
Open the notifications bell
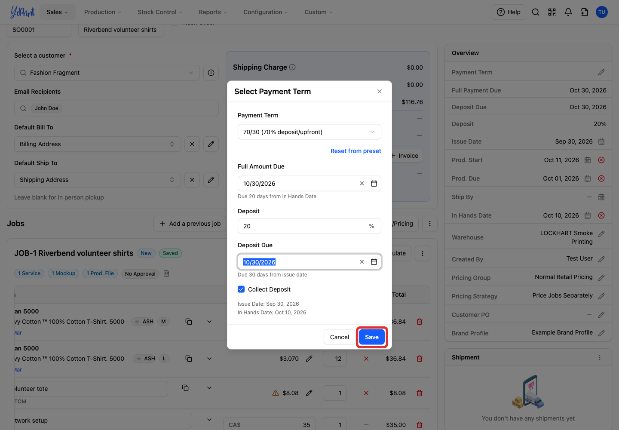pyautogui.click(x=568, y=12)
